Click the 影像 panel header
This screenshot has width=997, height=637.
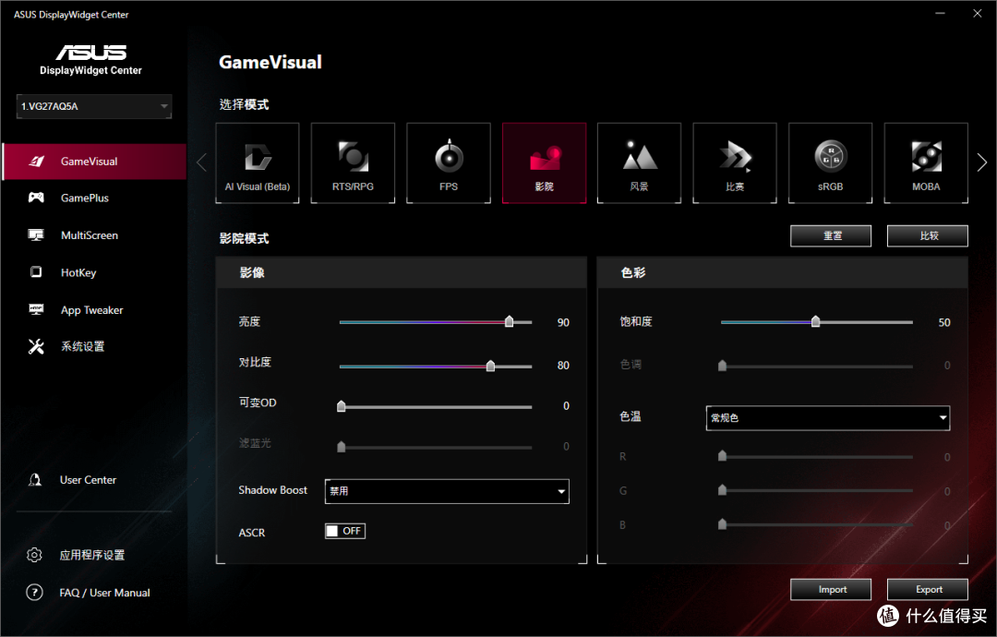coord(402,272)
